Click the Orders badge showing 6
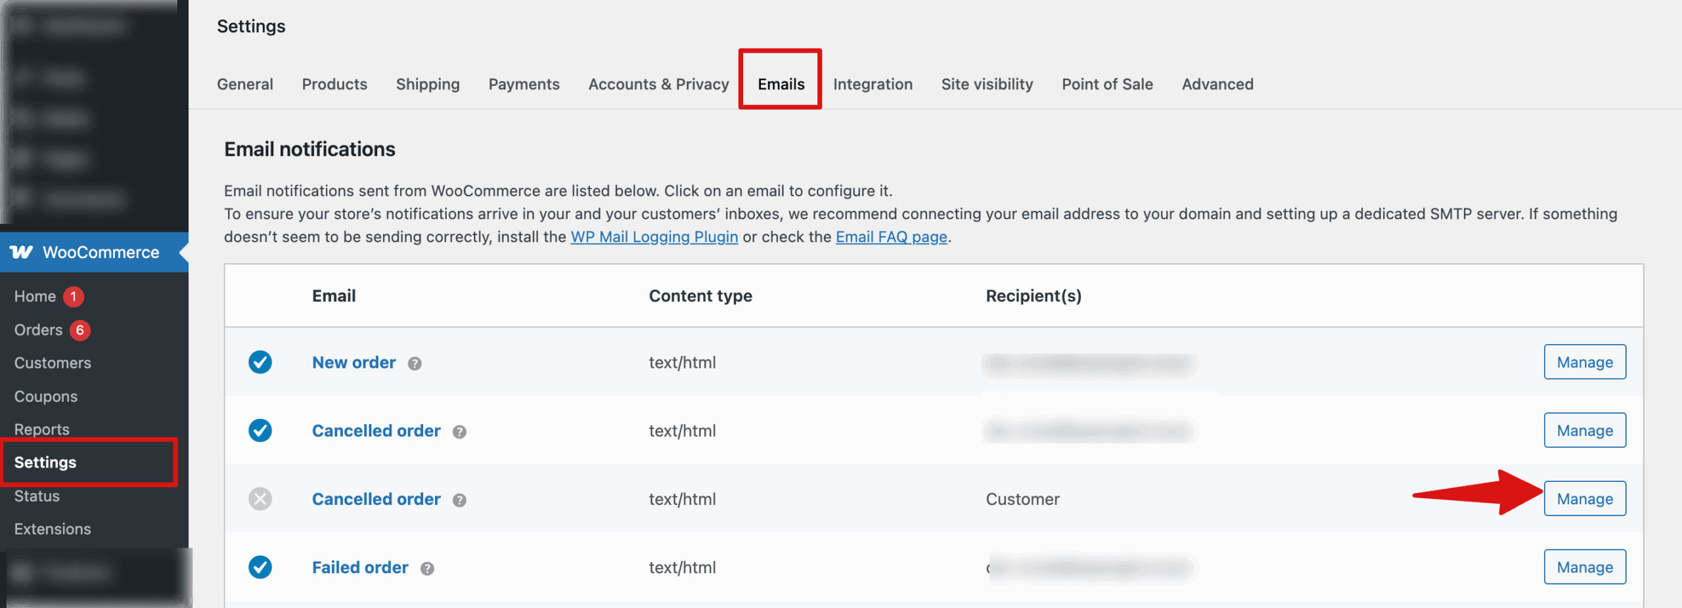The height and width of the screenshot is (608, 1682). click(x=80, y=330)
